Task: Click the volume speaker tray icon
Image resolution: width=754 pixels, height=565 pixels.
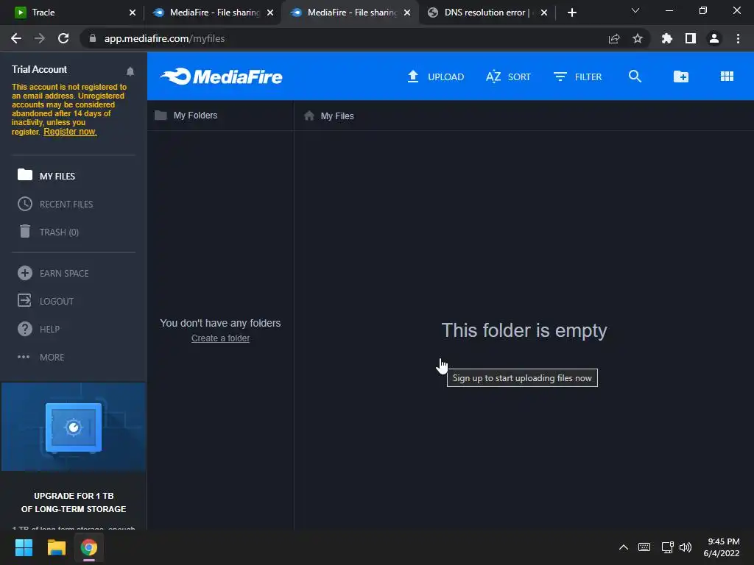Action: [x=686, y=547]
